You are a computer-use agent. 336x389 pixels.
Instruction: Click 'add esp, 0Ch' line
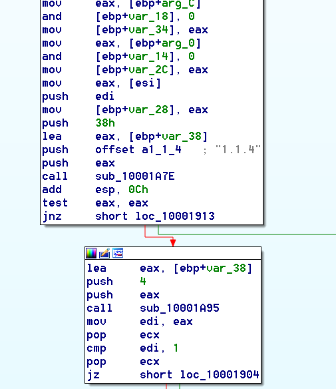(95, 190)
